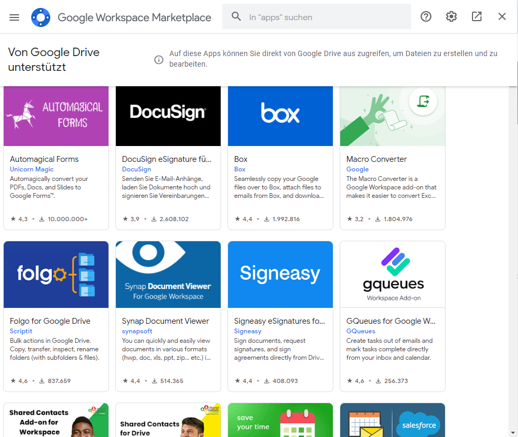Click the Synap Document Viewer thumbnail
The height and width of the screenshot is (437, 518).
[x=168, y=274]
